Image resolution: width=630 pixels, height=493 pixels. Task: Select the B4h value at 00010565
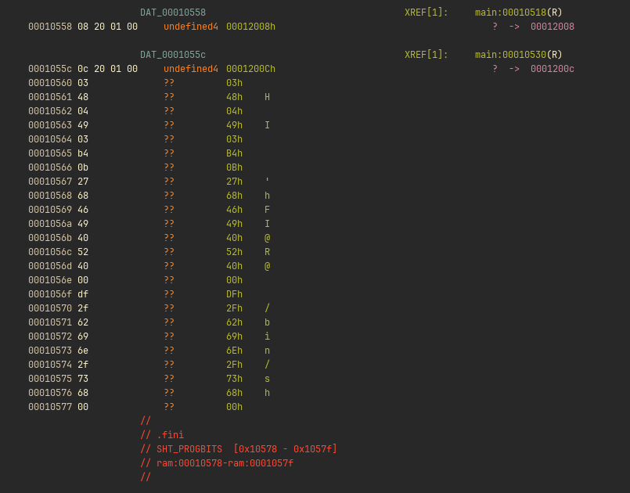click(234, 153)
